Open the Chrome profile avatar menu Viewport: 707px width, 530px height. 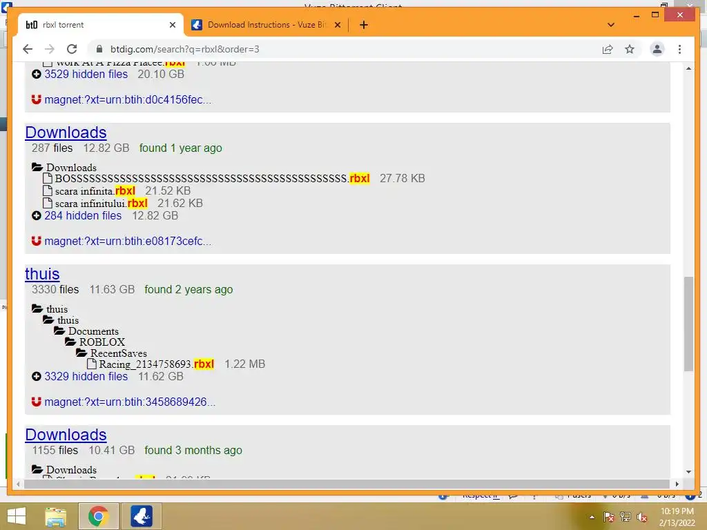(657, 49)
